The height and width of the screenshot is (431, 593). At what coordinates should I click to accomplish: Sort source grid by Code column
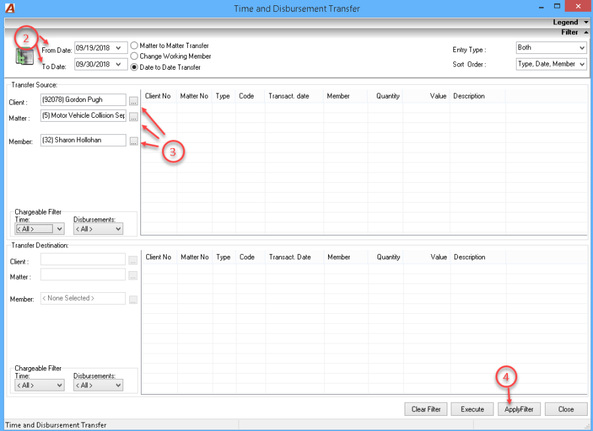(250, 96)
